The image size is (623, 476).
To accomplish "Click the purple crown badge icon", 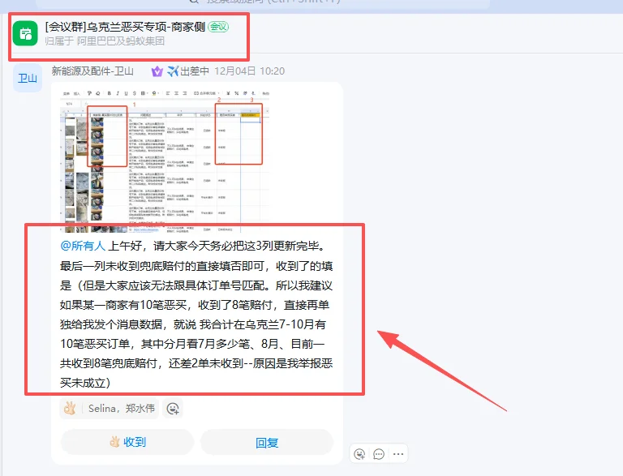I will (157, 71).
